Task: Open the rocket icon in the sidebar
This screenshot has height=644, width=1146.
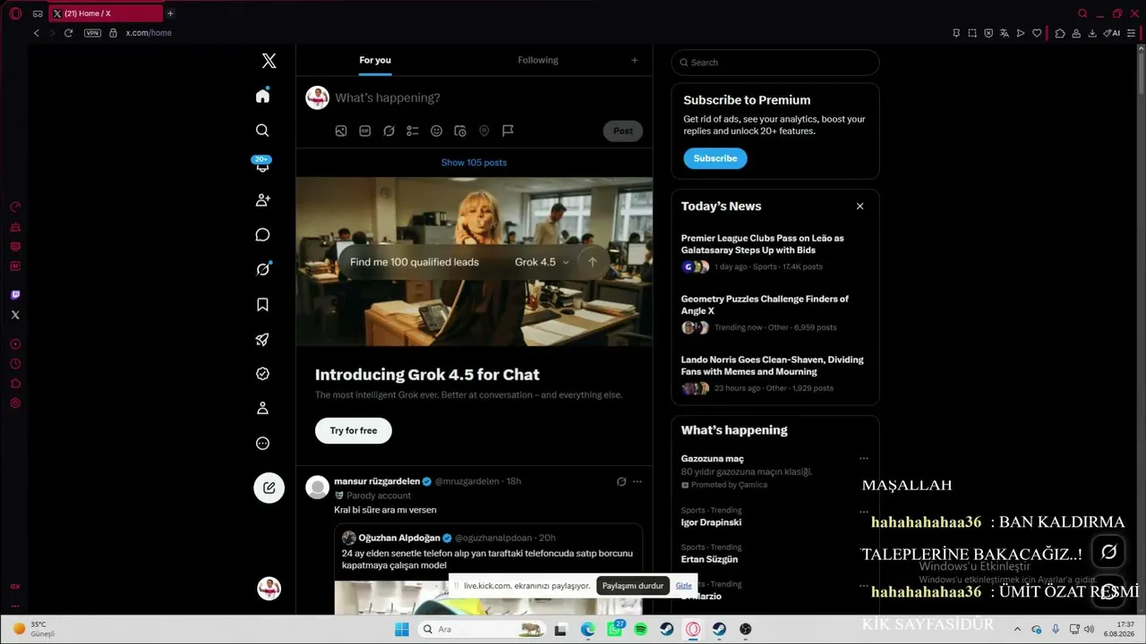Action: point(262,339)
